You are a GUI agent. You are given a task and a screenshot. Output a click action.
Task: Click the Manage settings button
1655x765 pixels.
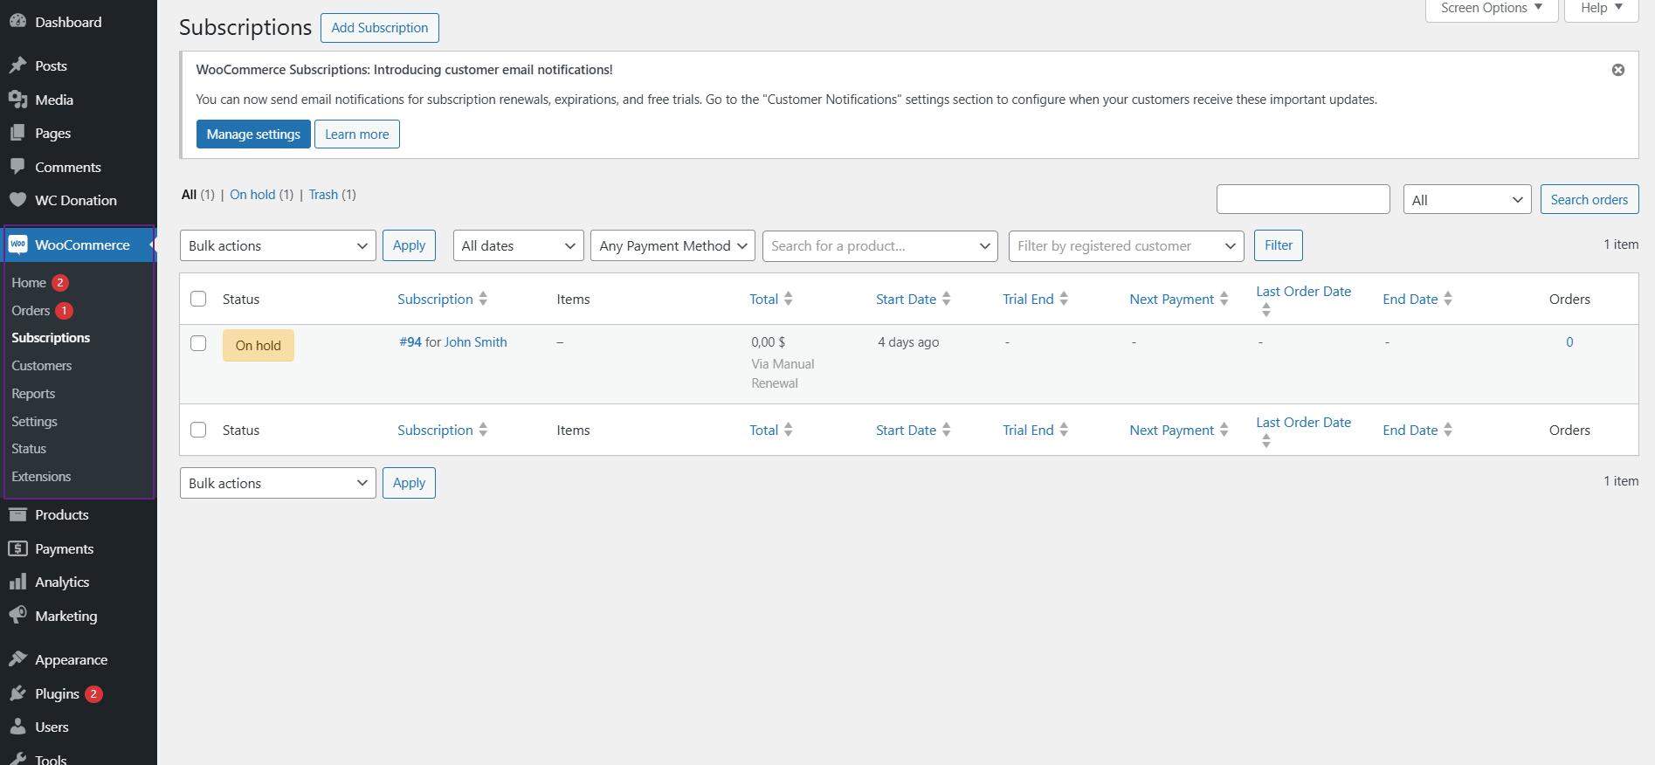(x=253, y=134)
